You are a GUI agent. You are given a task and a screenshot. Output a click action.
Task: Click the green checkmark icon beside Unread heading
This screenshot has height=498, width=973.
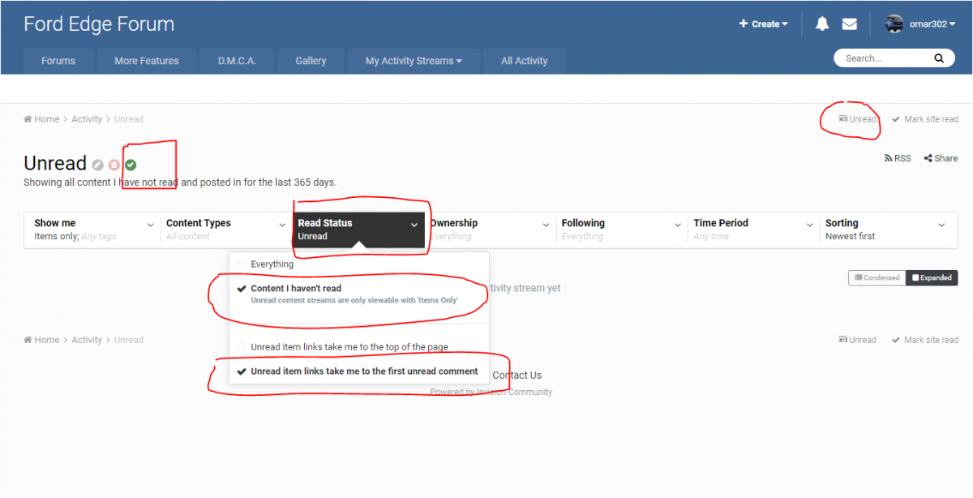click(x=131, y=165)
